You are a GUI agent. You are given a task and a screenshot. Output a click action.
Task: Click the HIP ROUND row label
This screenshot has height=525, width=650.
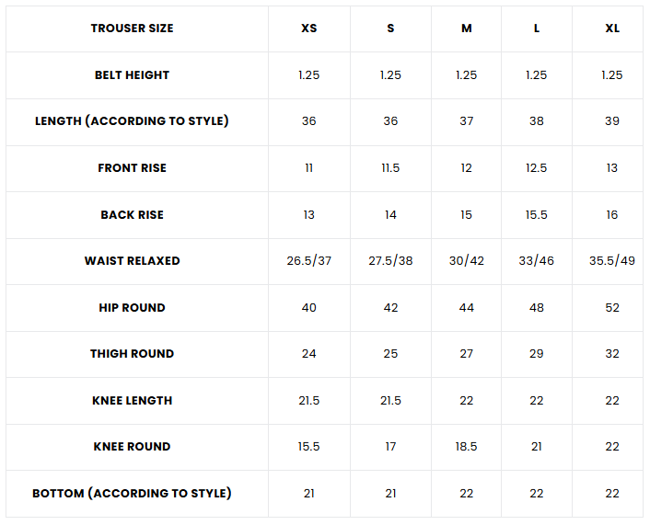pos(132,308)
